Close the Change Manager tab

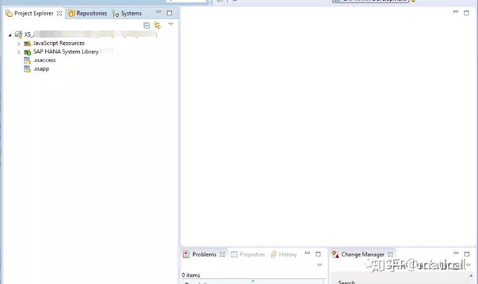click(x=391, y=254)
